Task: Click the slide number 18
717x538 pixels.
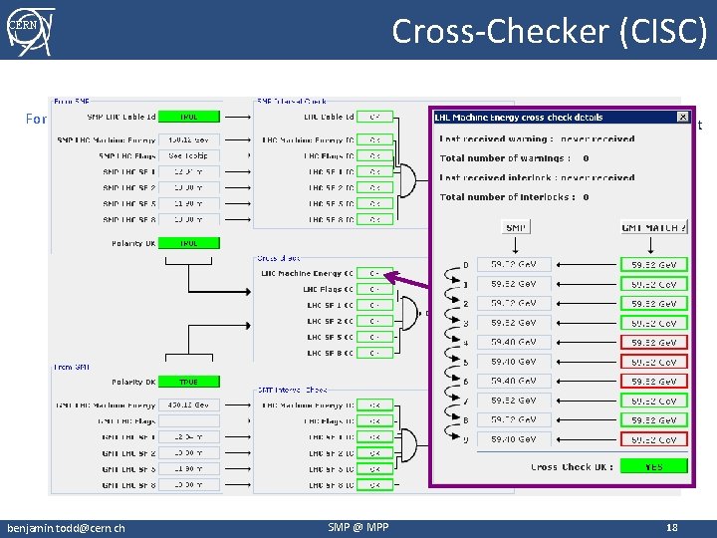Action: coord(672,527)
